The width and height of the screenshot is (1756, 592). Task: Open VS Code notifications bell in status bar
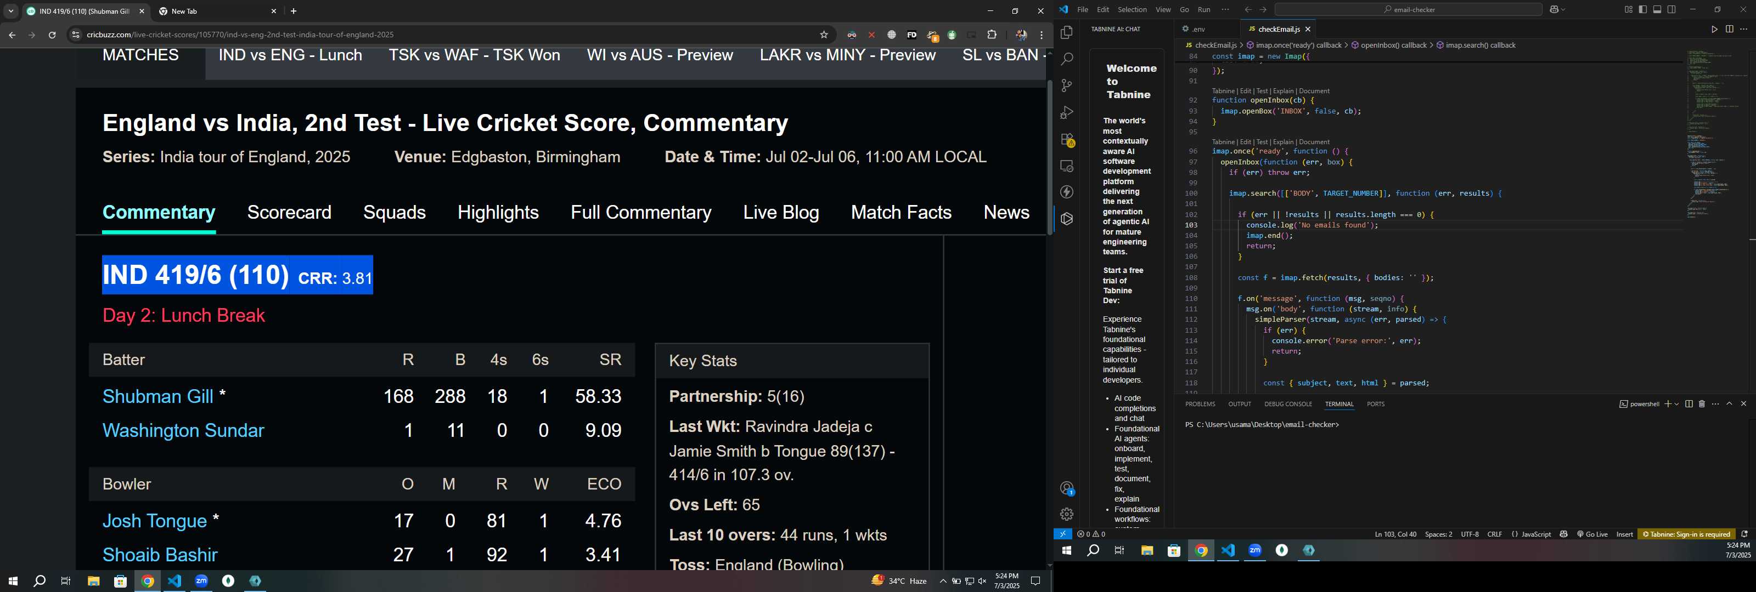pos(1744,534)
